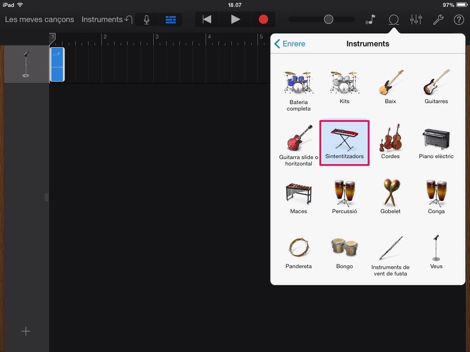Pick the Conga drums
The height and width of the screenshot is (352, 470).
tap(436, 197)
